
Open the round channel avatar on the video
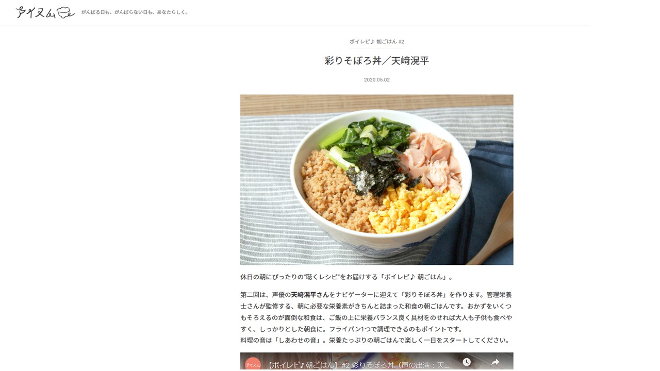pyautogui.click(x=253, y=363)
